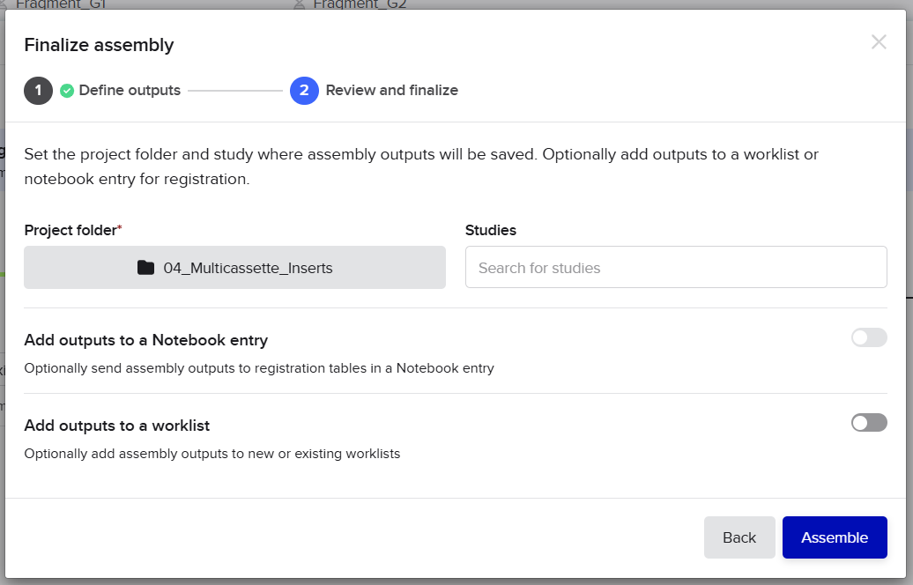This screenshot has height=585, width=913.
Task: Click the Add outputs to a Notebook entry heading
Action: point(146,340)
